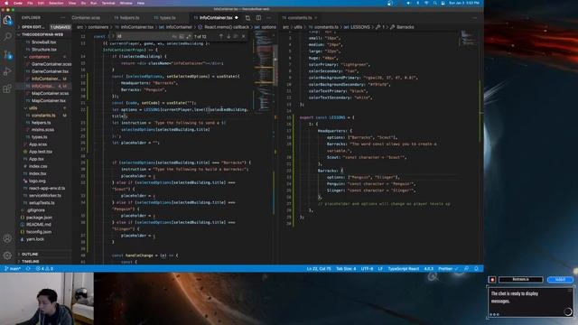Screen dimensions: 578x325
Task: Open the Terminal menu
Action: (108, 3)
